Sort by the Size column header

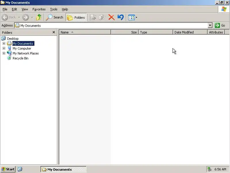pos(125,32)
